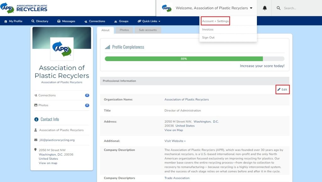Click the teal profile cover banner

coord(62,32)
